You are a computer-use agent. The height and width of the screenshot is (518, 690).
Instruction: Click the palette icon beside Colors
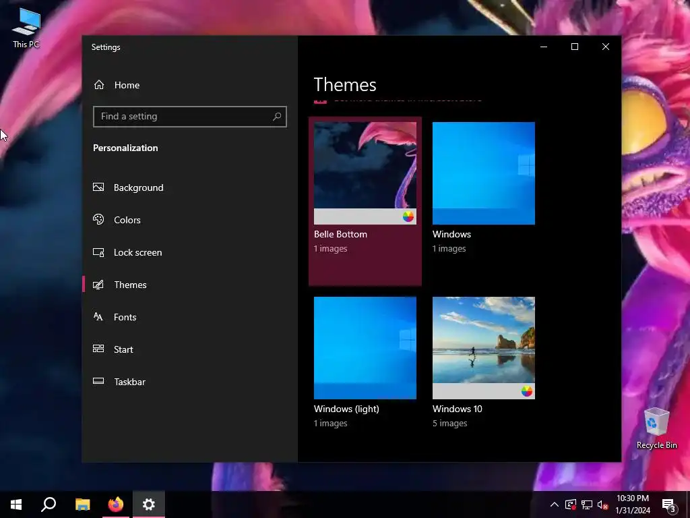click(x=98, y=219)
